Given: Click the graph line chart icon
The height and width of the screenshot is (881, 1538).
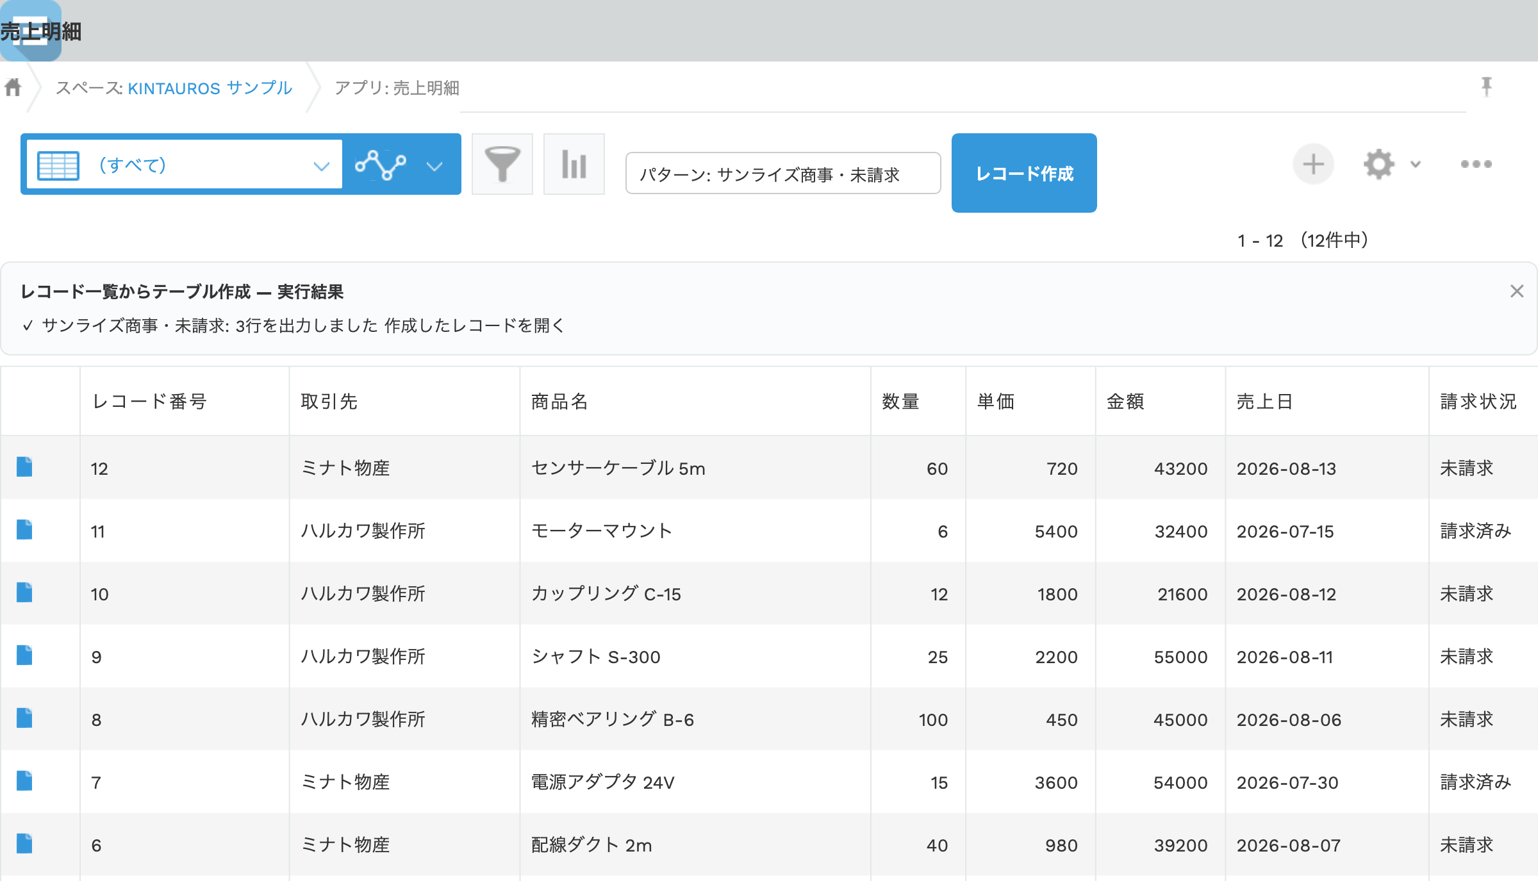Looking at the screenshot, I should click(381, 165).
